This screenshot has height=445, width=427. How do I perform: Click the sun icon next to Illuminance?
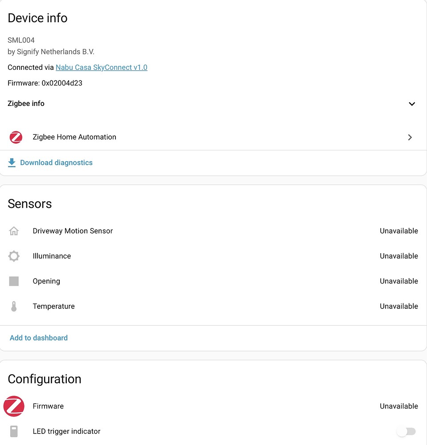(14, 256)
